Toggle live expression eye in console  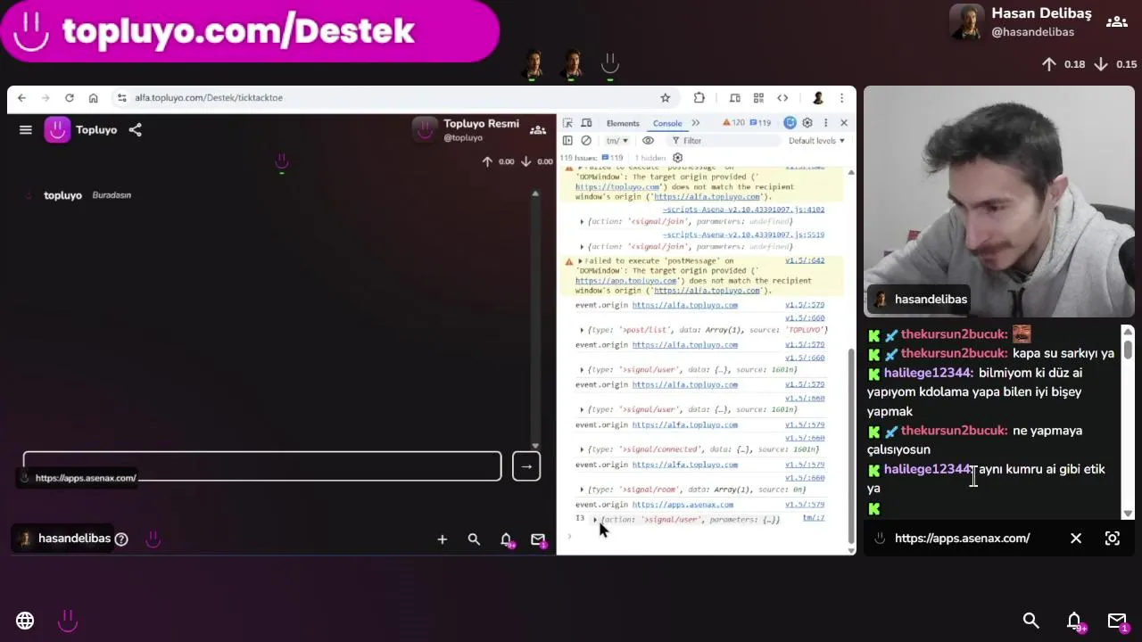[648, 141]
